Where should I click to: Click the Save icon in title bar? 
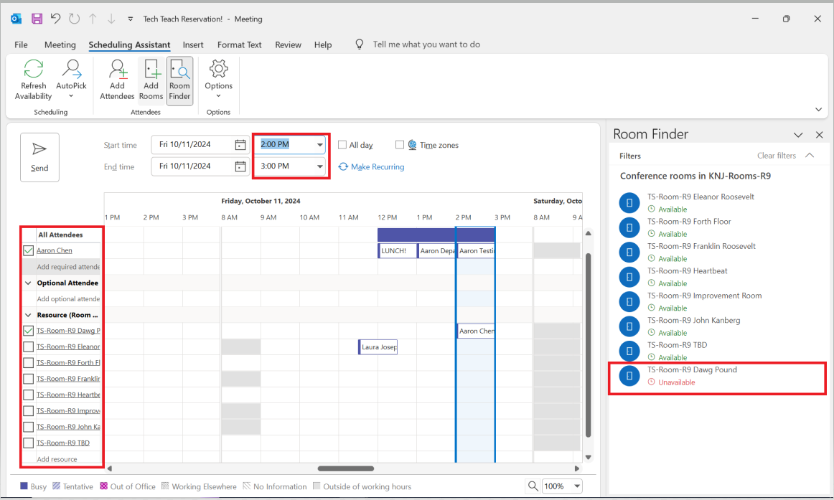click(x=37, y=19)
